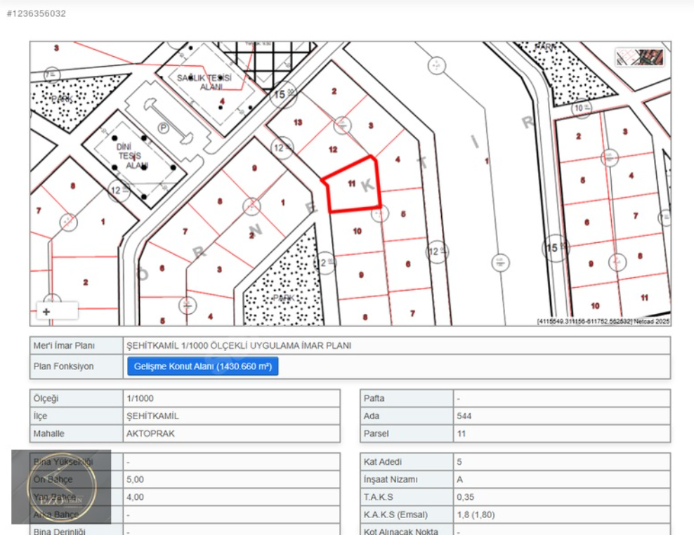Click the Ada label cell
The height and width of the screenshot is (535, 694).
tap(407, 416)
